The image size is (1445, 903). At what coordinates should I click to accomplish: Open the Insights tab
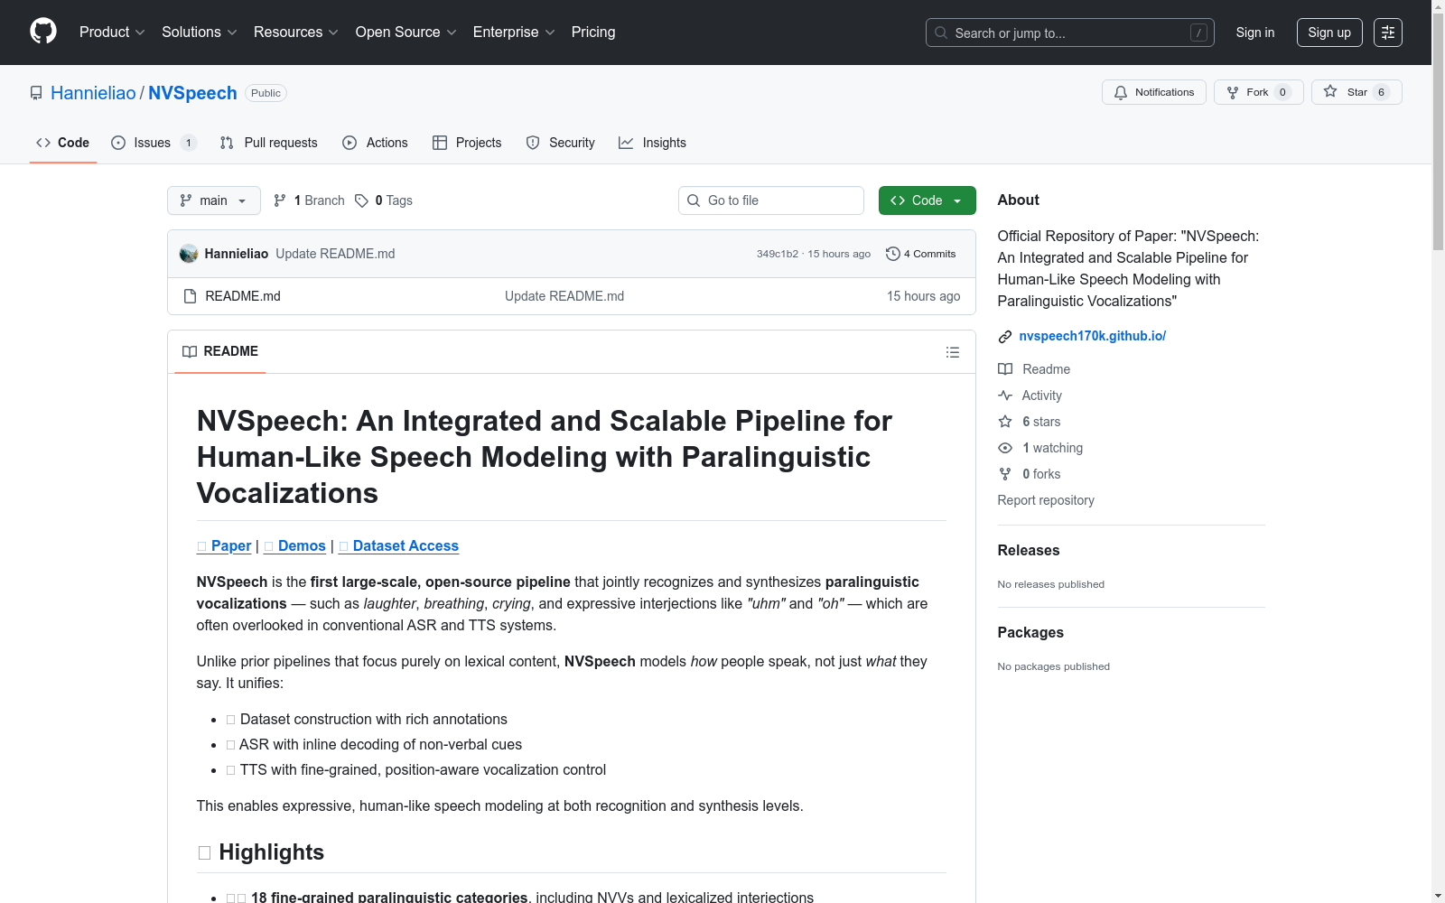[652, 143]
